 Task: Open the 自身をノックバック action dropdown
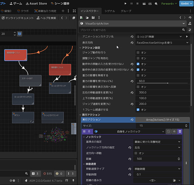(129, 131)
